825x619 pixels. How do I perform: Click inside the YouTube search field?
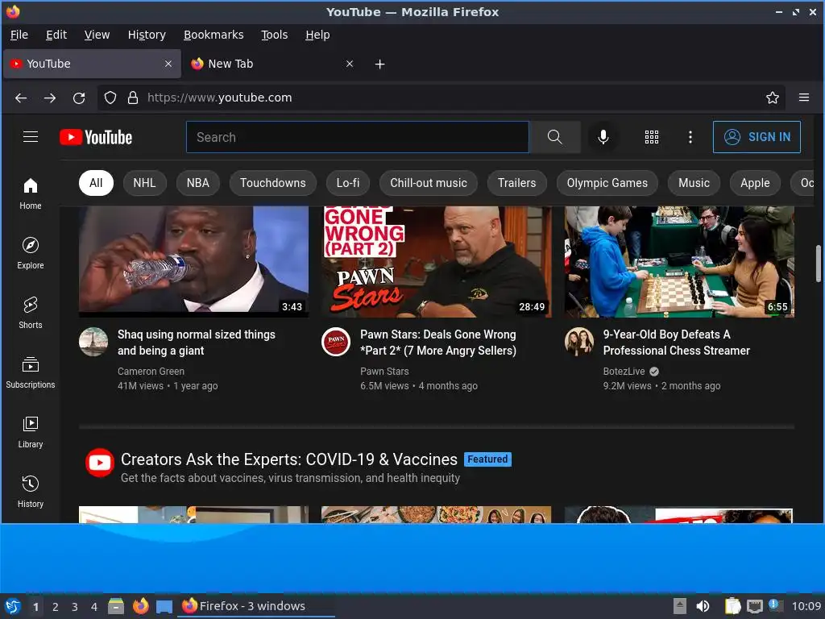pos(357,137)
